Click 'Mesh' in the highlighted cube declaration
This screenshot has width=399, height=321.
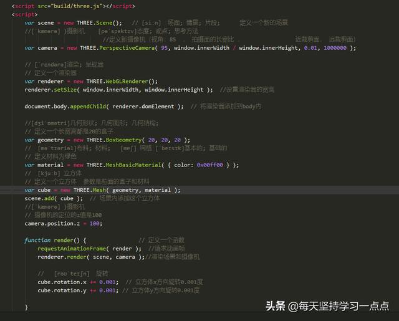pyautogui.click(x=99, y=190)
